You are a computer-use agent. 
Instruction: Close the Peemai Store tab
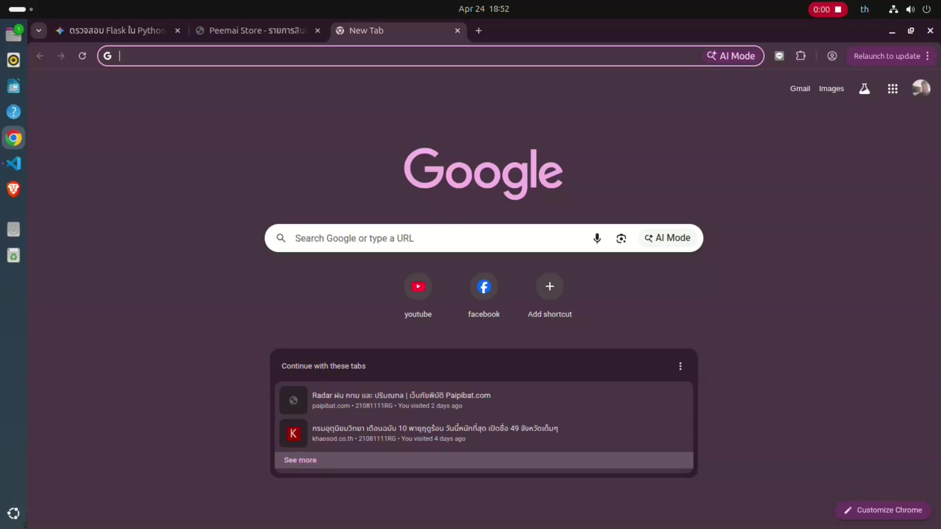pyautogui.click(x=318, y=30)
